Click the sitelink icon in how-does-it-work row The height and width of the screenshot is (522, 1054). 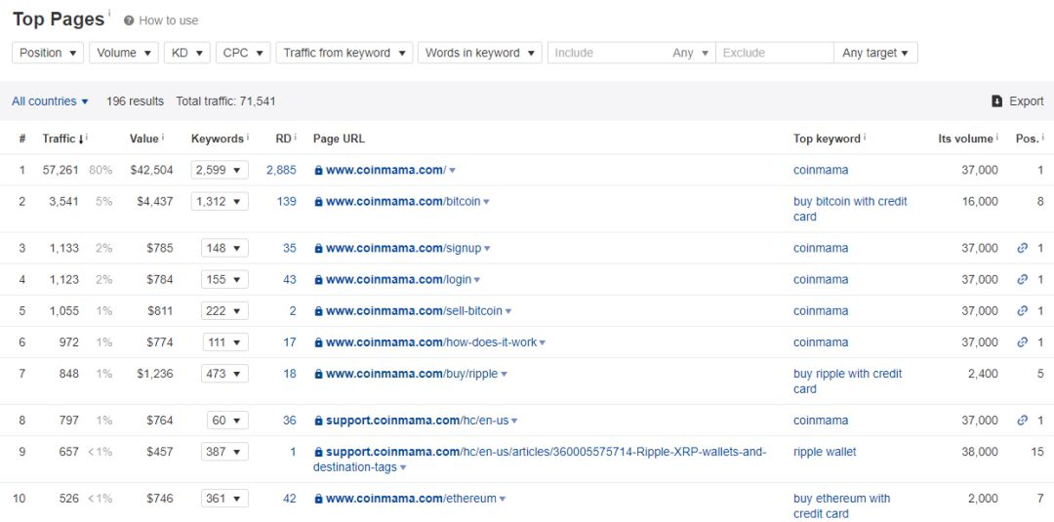[x=1023, y=341]
